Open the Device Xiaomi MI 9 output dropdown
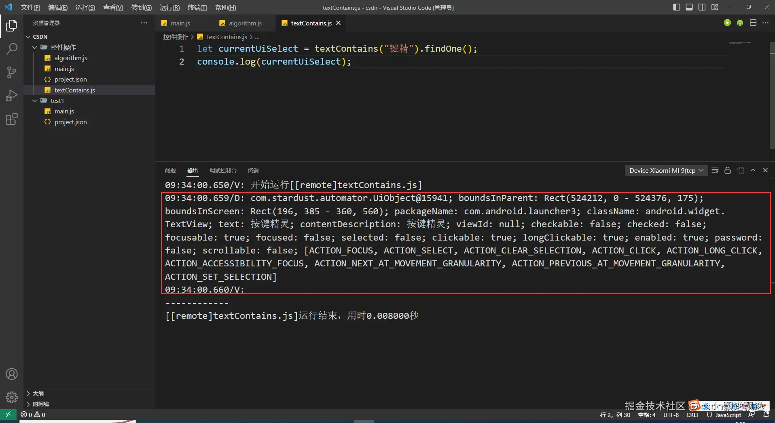Screen dimensions: 775x423 (x=666, y=170)
